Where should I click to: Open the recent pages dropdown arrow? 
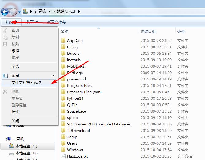click(x=19, y=12)
